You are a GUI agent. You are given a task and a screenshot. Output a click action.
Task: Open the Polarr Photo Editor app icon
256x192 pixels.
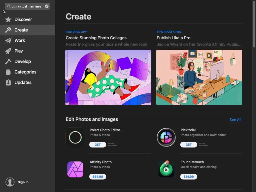(x=75, y=137)
